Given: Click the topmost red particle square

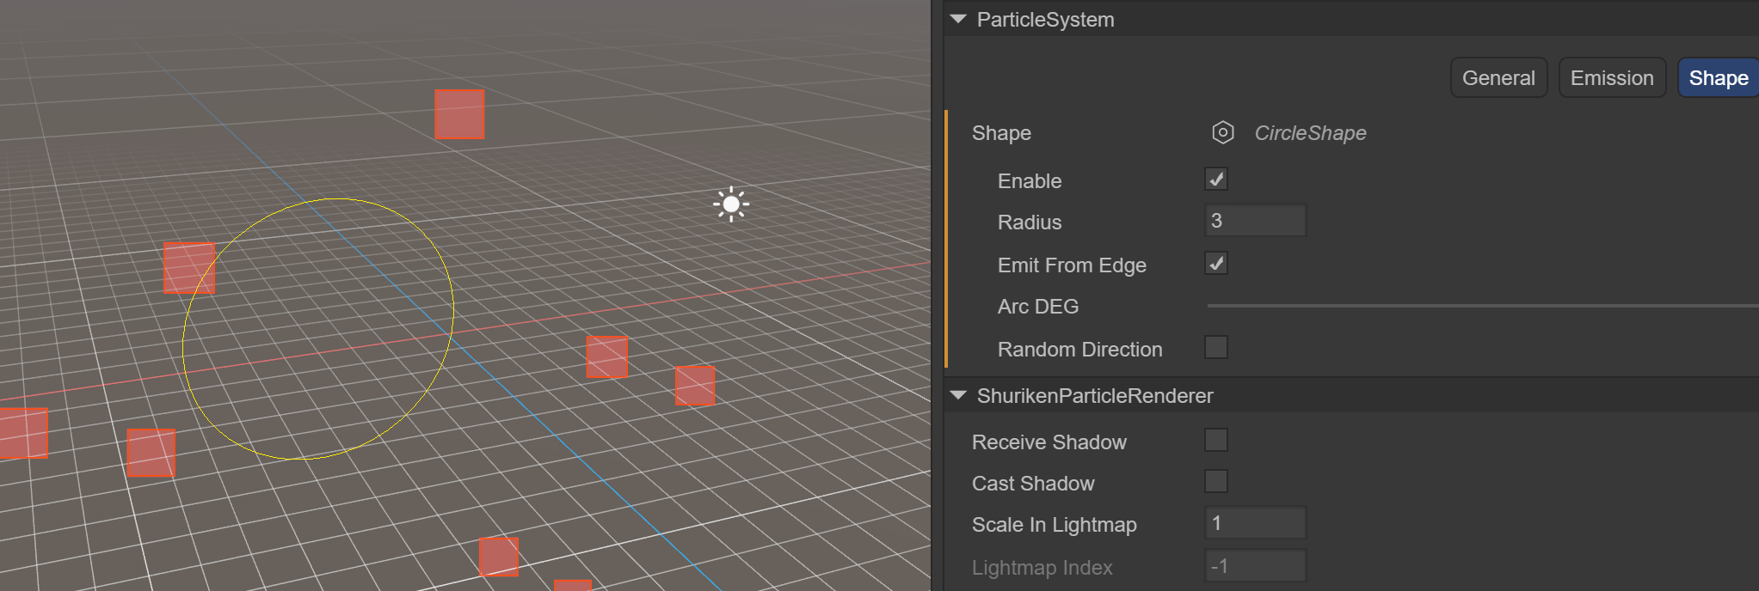Looking at the screenshot, I should (x=459, y=114).
